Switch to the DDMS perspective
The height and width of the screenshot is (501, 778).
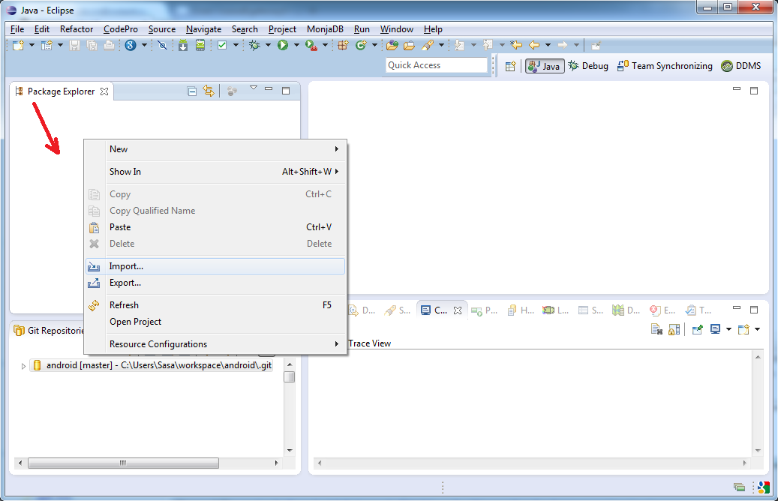click(x=741, y=66)
